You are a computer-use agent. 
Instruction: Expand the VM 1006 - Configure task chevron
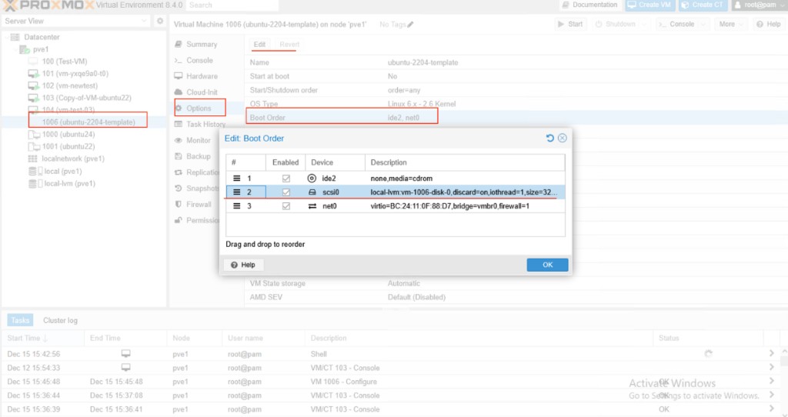771,382
